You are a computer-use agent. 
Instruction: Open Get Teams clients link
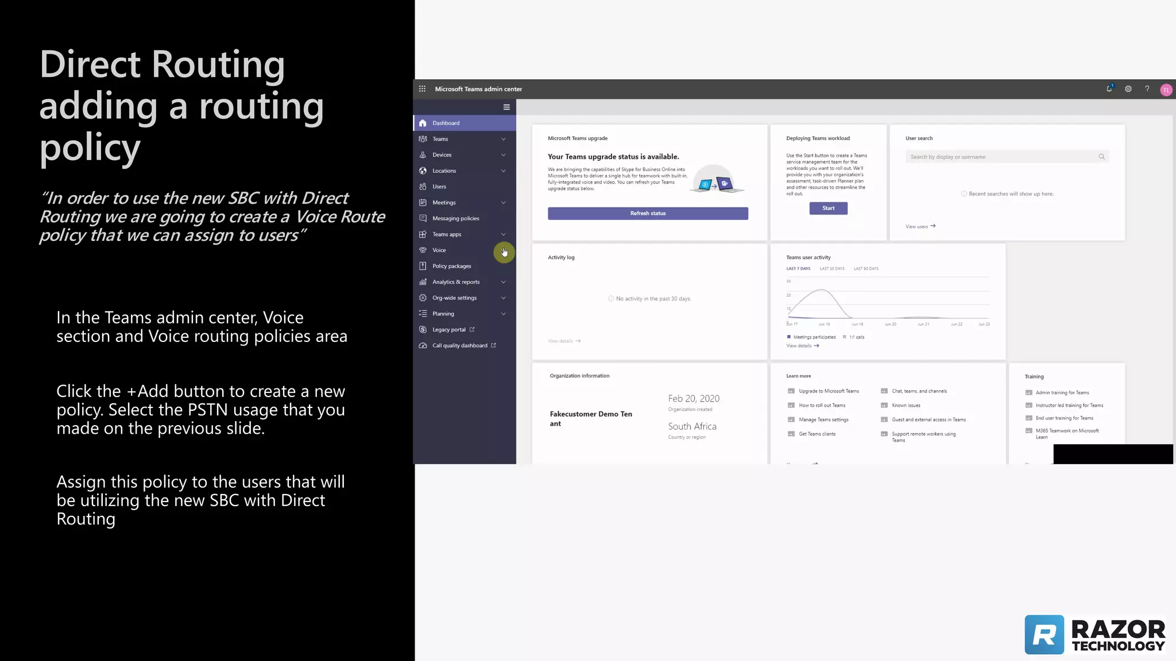pyautogui.click(x=817, y=434)
